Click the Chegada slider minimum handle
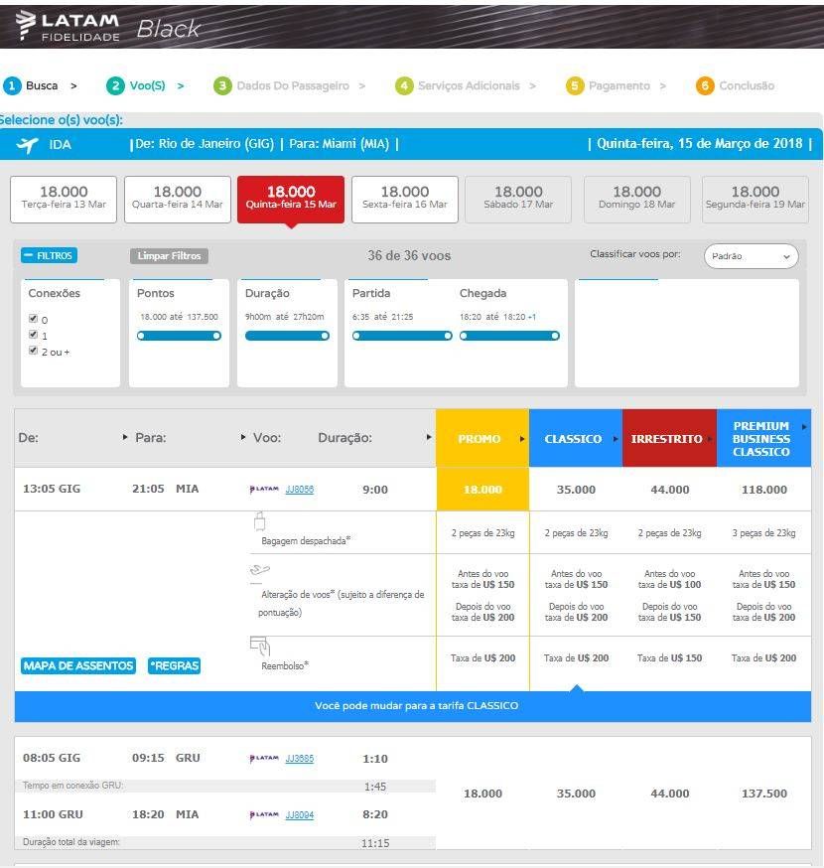The height and width of the screenshot is (868, 824). pos(464,336)
